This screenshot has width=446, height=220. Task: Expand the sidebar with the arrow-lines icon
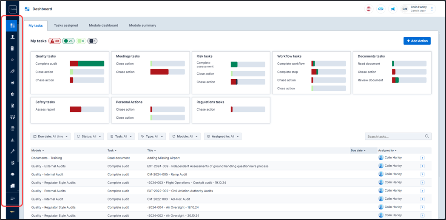point(12,198)
